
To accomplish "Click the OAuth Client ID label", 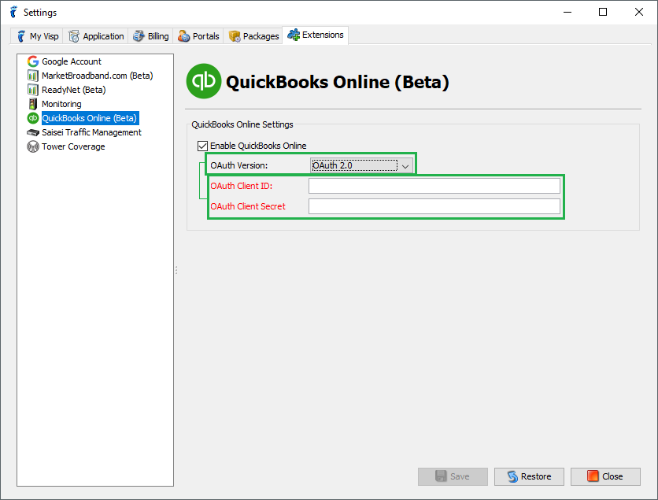I will pos(242,186).
